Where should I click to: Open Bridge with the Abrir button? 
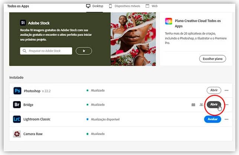[x=214, y=105]
